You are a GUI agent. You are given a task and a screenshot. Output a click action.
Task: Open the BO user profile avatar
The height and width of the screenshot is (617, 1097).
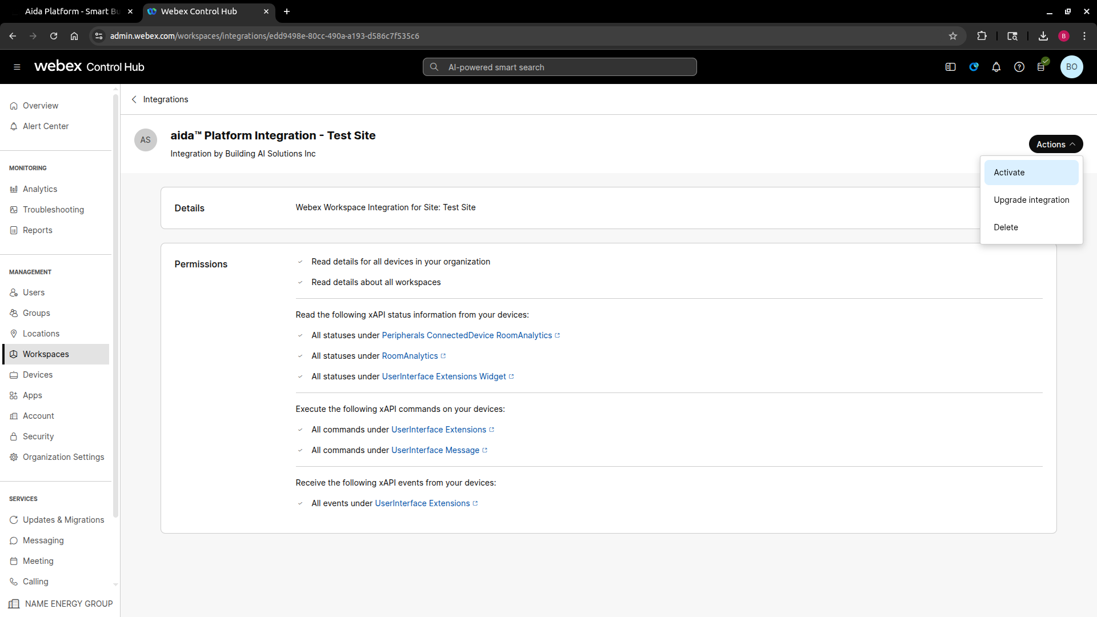(x=1071, y=67)
